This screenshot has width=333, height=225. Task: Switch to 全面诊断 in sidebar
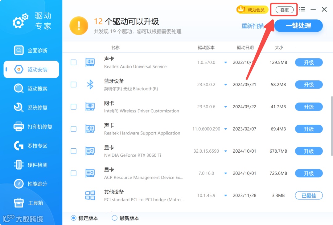pos(31,50)
